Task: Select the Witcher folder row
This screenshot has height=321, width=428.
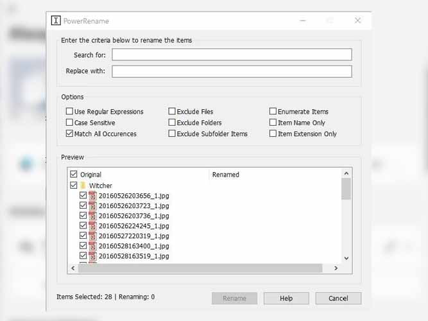Action: [x=101, y=186]
